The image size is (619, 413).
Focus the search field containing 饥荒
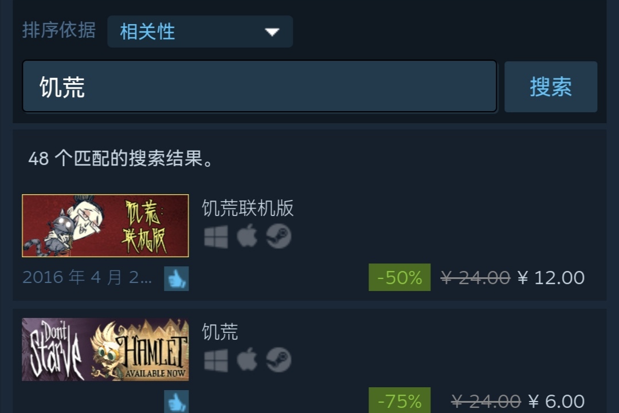[x=260, y=86]
